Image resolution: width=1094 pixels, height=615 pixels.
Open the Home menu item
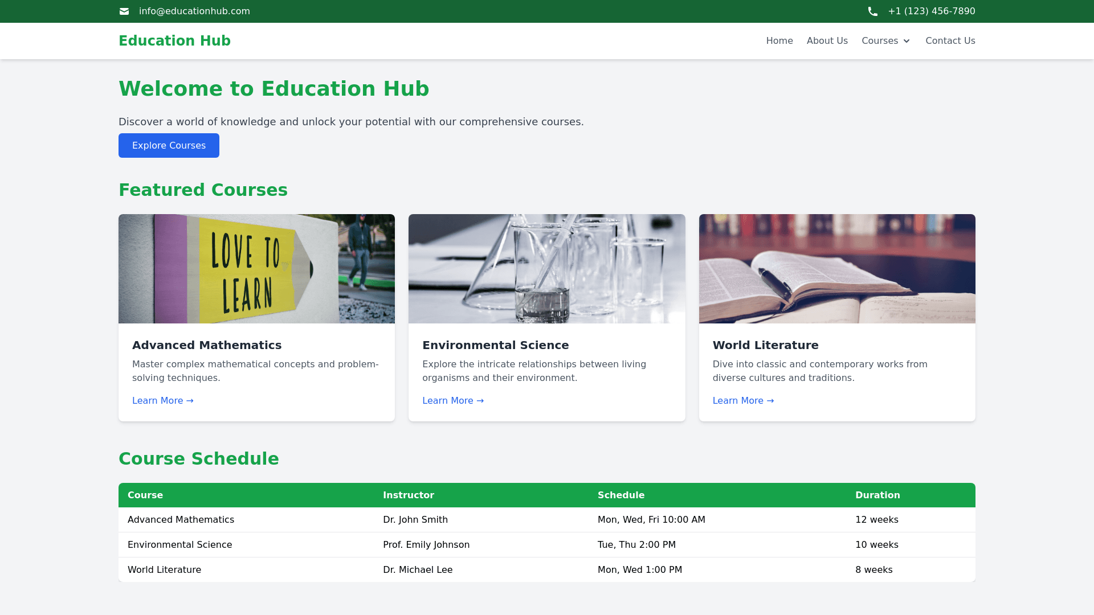point(779,41)
